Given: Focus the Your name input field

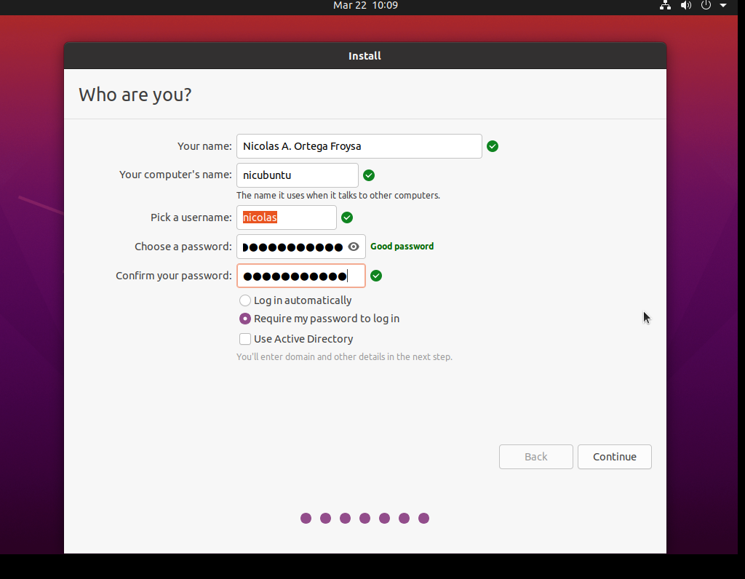Looking at the screenshot, I should coord(359,146).
